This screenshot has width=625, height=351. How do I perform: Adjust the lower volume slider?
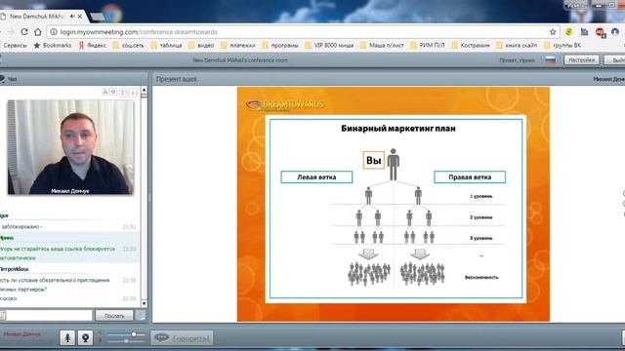[x=126, y=341]
